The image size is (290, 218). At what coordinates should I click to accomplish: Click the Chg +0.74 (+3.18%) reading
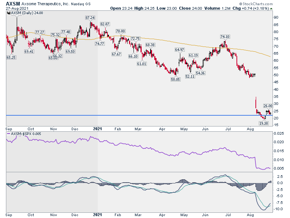click(x=251, y=8)
